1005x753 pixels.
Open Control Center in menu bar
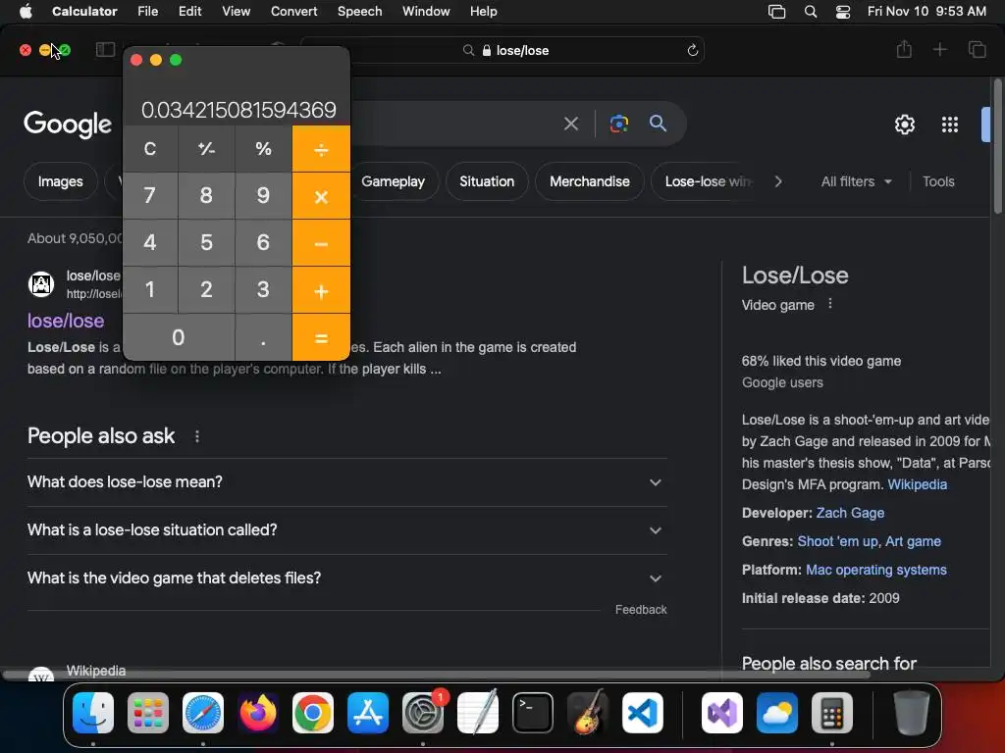click(x=843, y=12)
